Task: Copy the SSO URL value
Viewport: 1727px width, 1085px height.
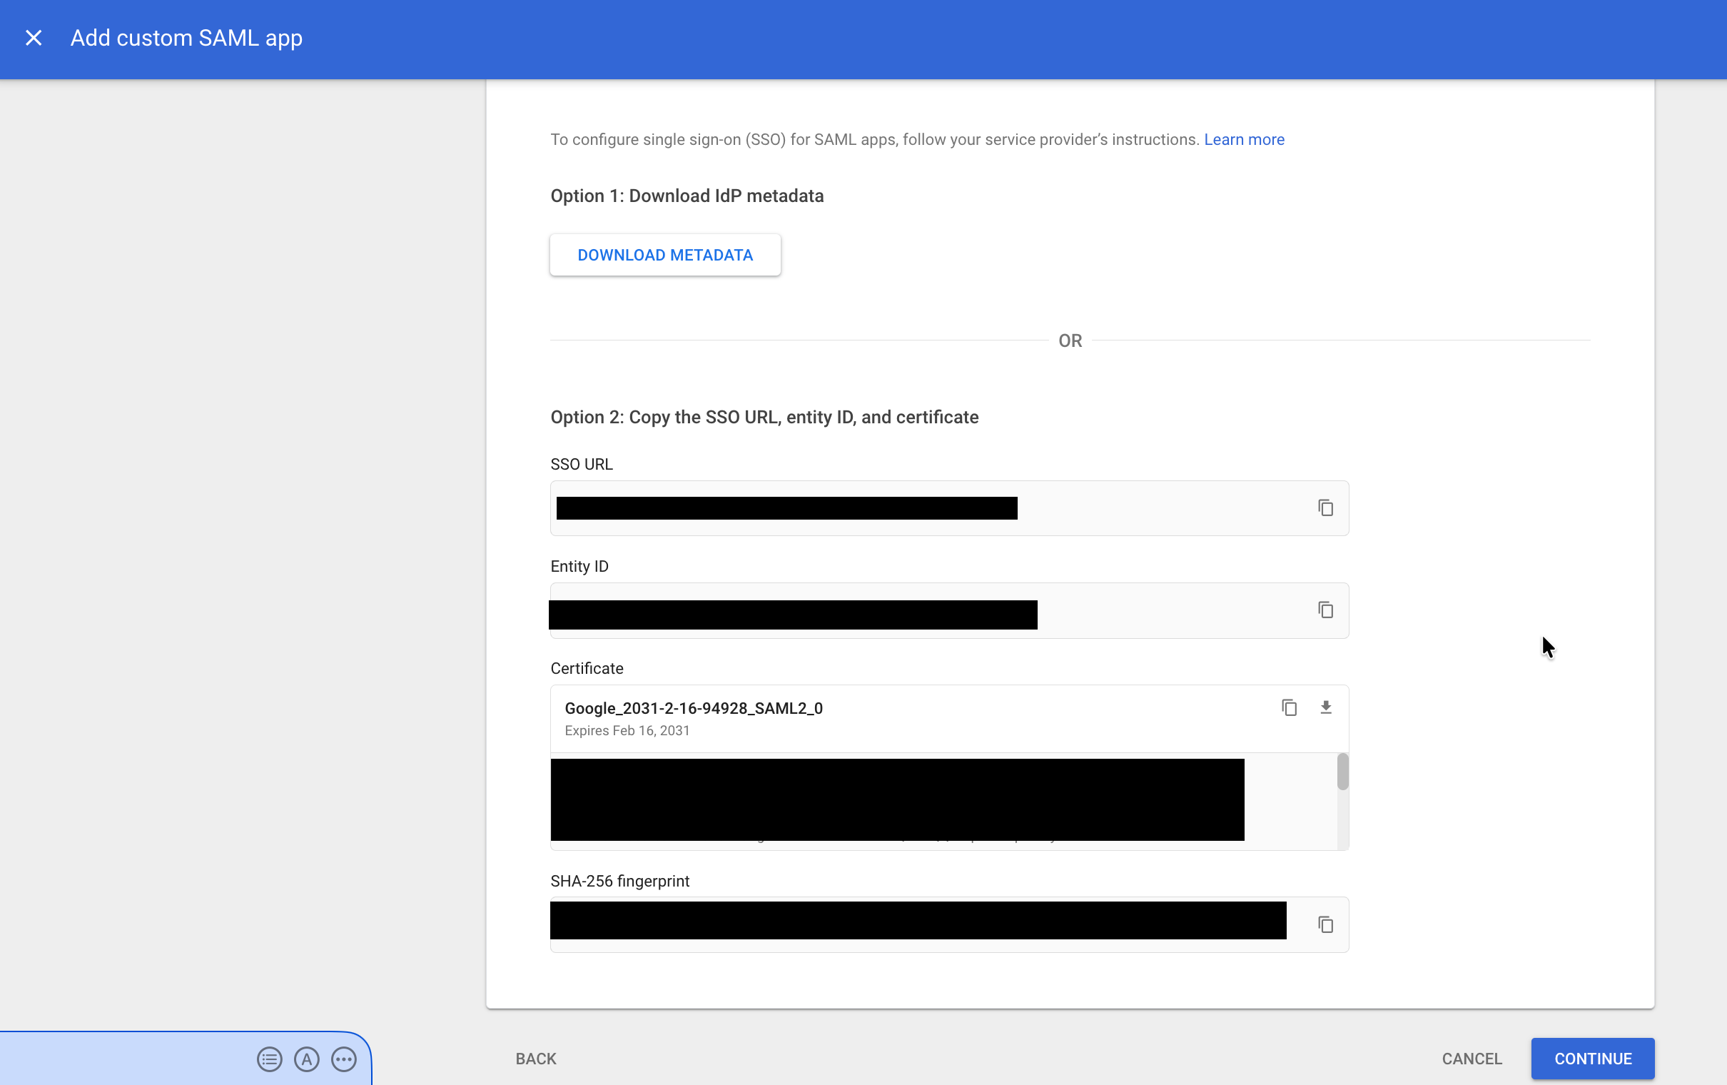Action: coord(1325,508)
